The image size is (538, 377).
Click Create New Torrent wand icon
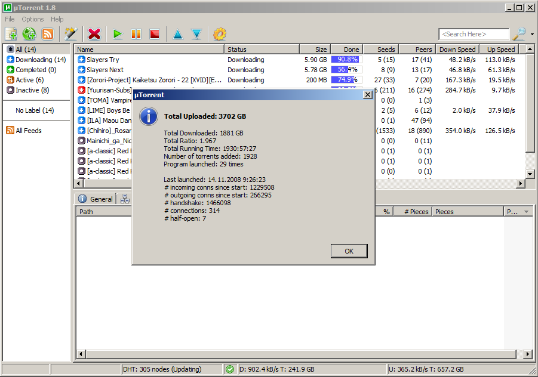(x=70, y=34)
